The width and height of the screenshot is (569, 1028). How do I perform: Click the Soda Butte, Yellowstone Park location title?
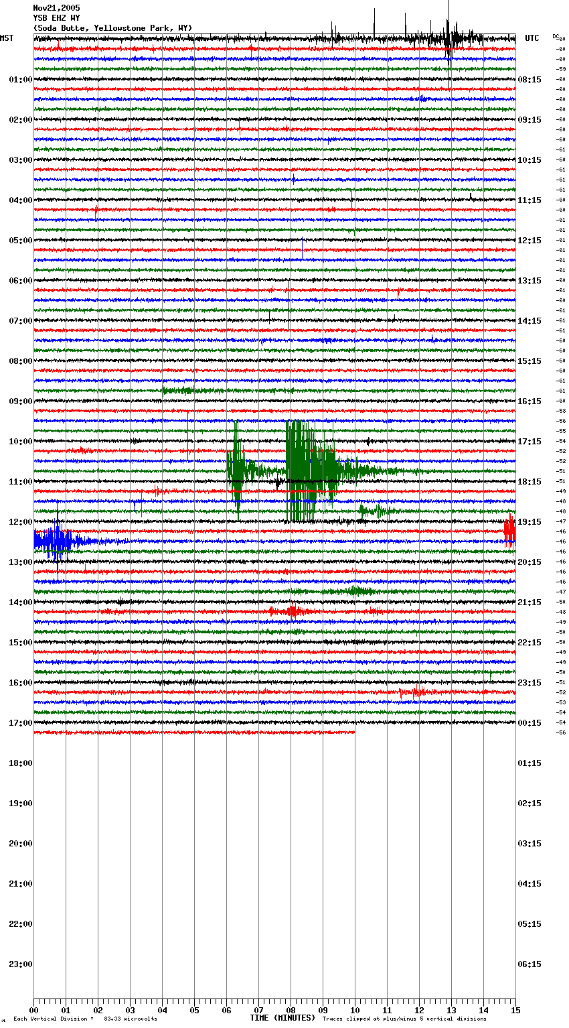[112, 28]
